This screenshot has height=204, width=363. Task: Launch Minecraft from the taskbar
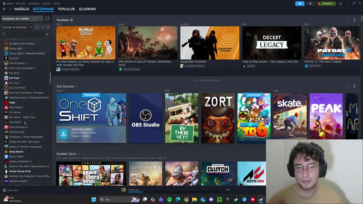click(219, 199)
